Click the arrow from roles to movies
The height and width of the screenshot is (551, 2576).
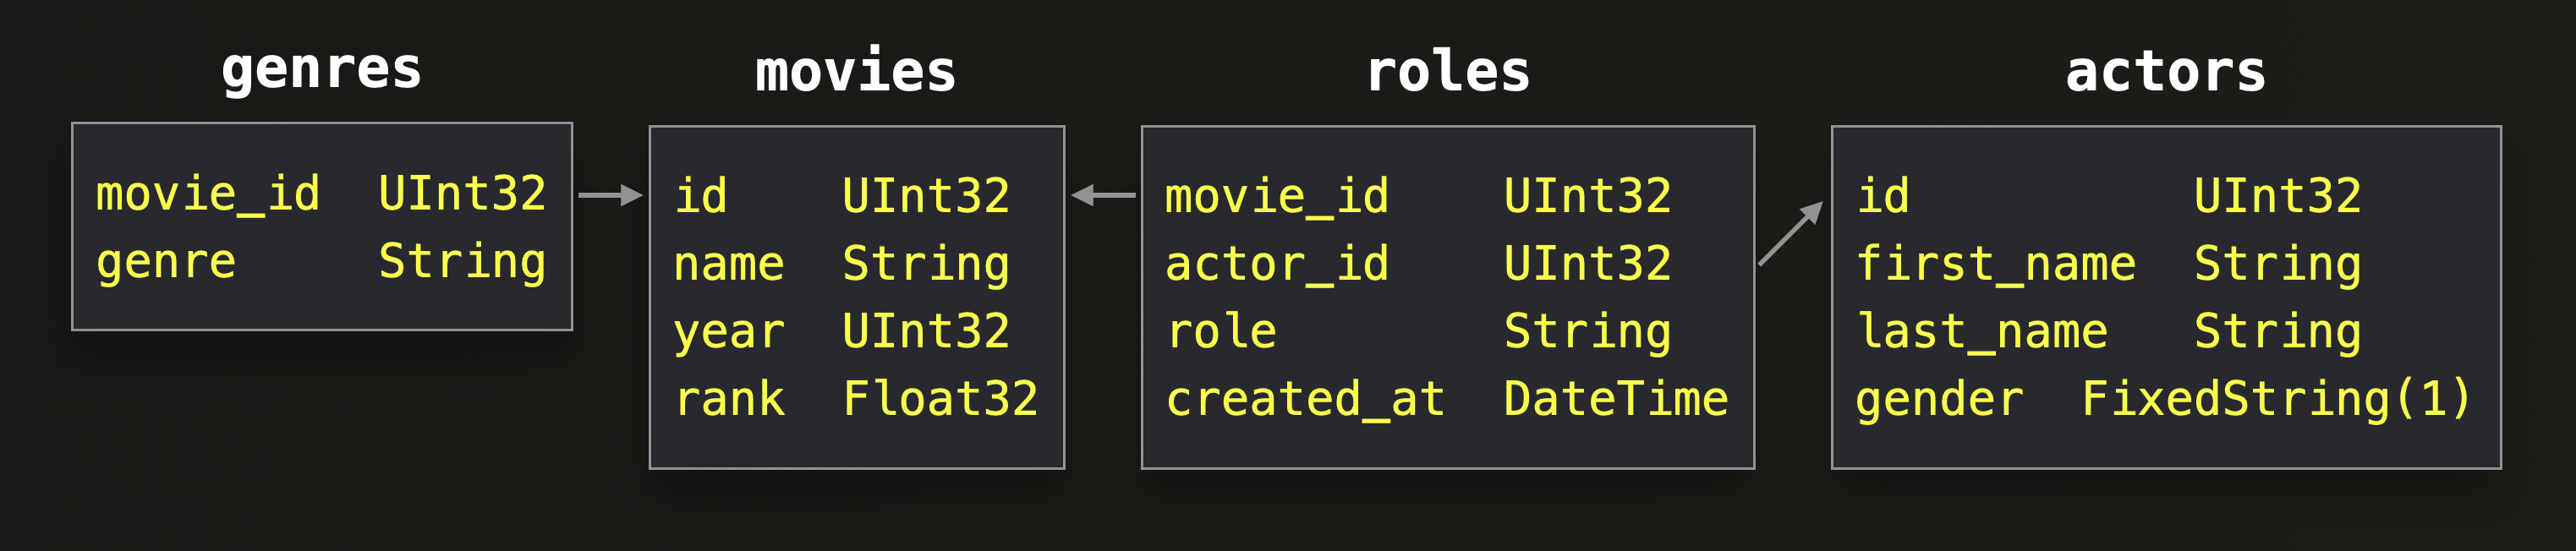1103,195
